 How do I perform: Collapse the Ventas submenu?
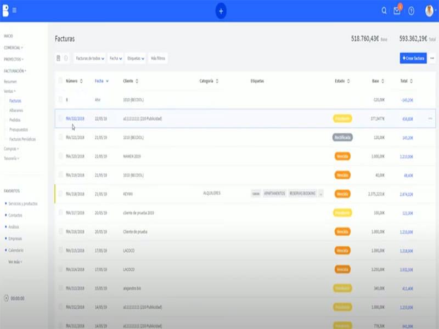(x=10, y=91)
